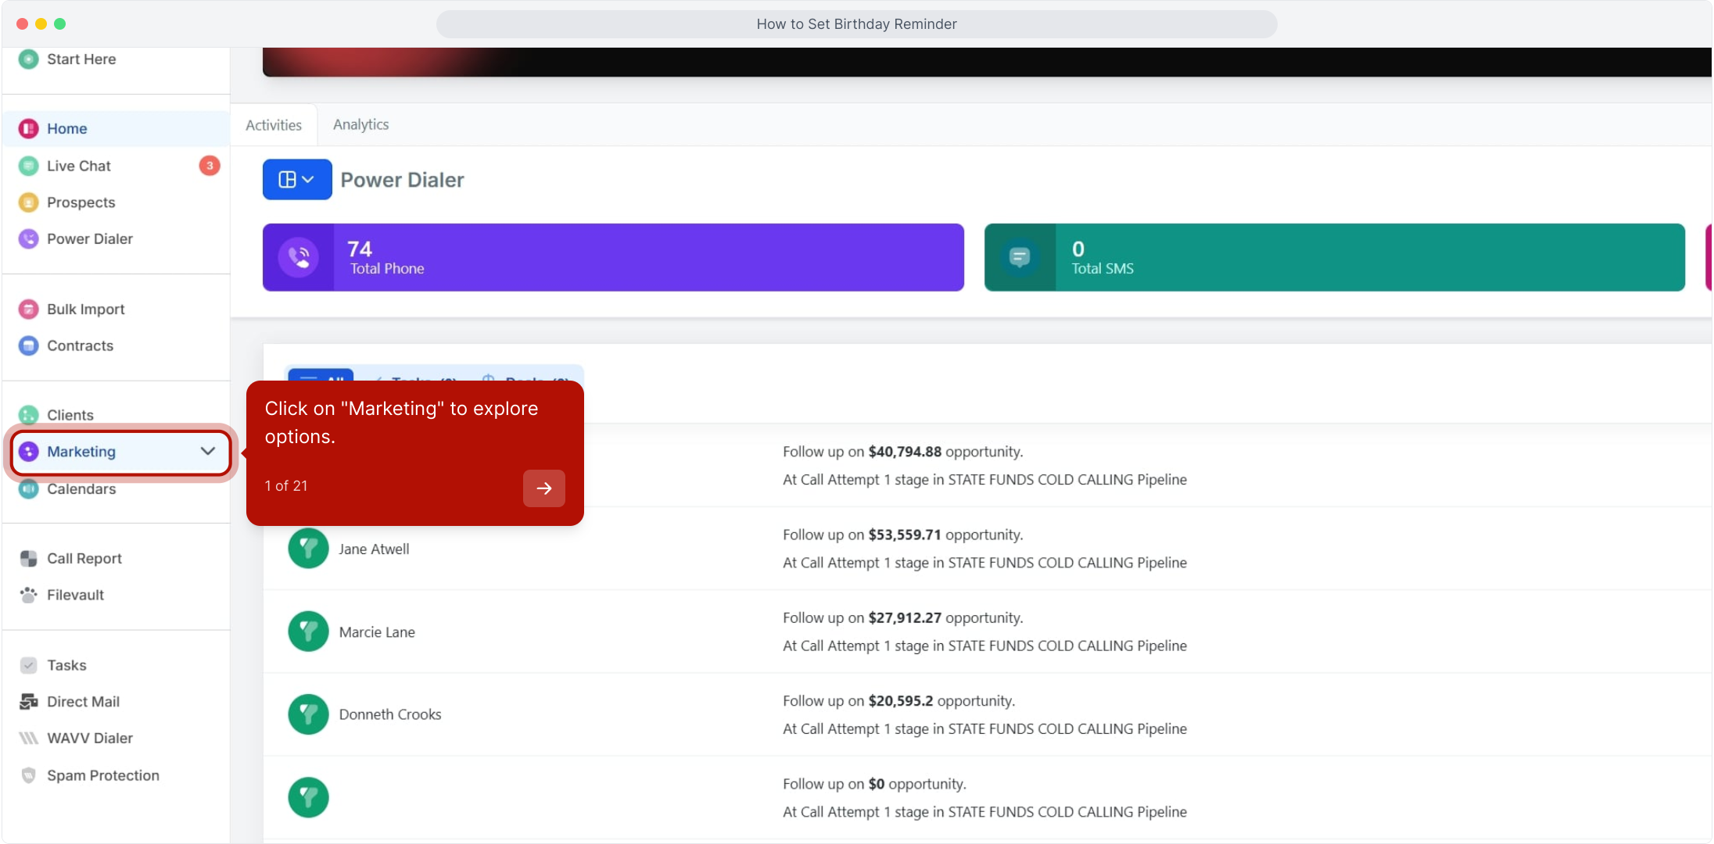Open the Call Report sidebar item
The width and height of the screenshot is (1714, 844).
(x=84, y=559)
